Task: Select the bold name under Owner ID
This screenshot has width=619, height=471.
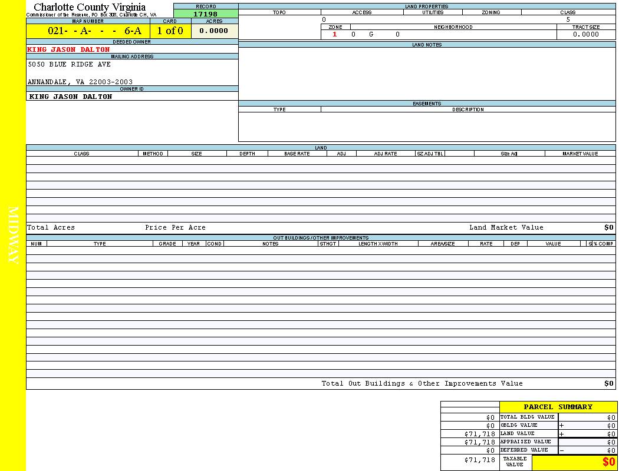Action: pyautogui.click(x=70, y=97)
